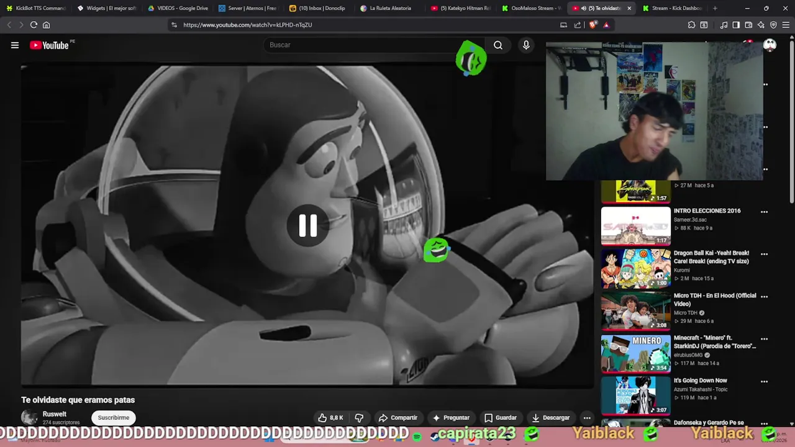Click the Preguntar button

pyautogui.click(x=451, y=418)
